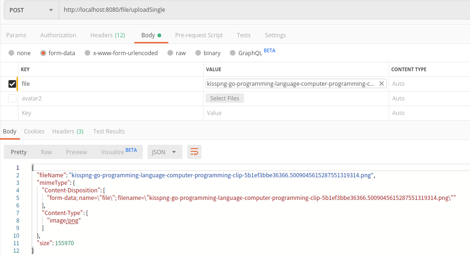The width and height of the screenshot is (470, 257).
Task: View response Headers (3) tab
Action: pos(68,132)
